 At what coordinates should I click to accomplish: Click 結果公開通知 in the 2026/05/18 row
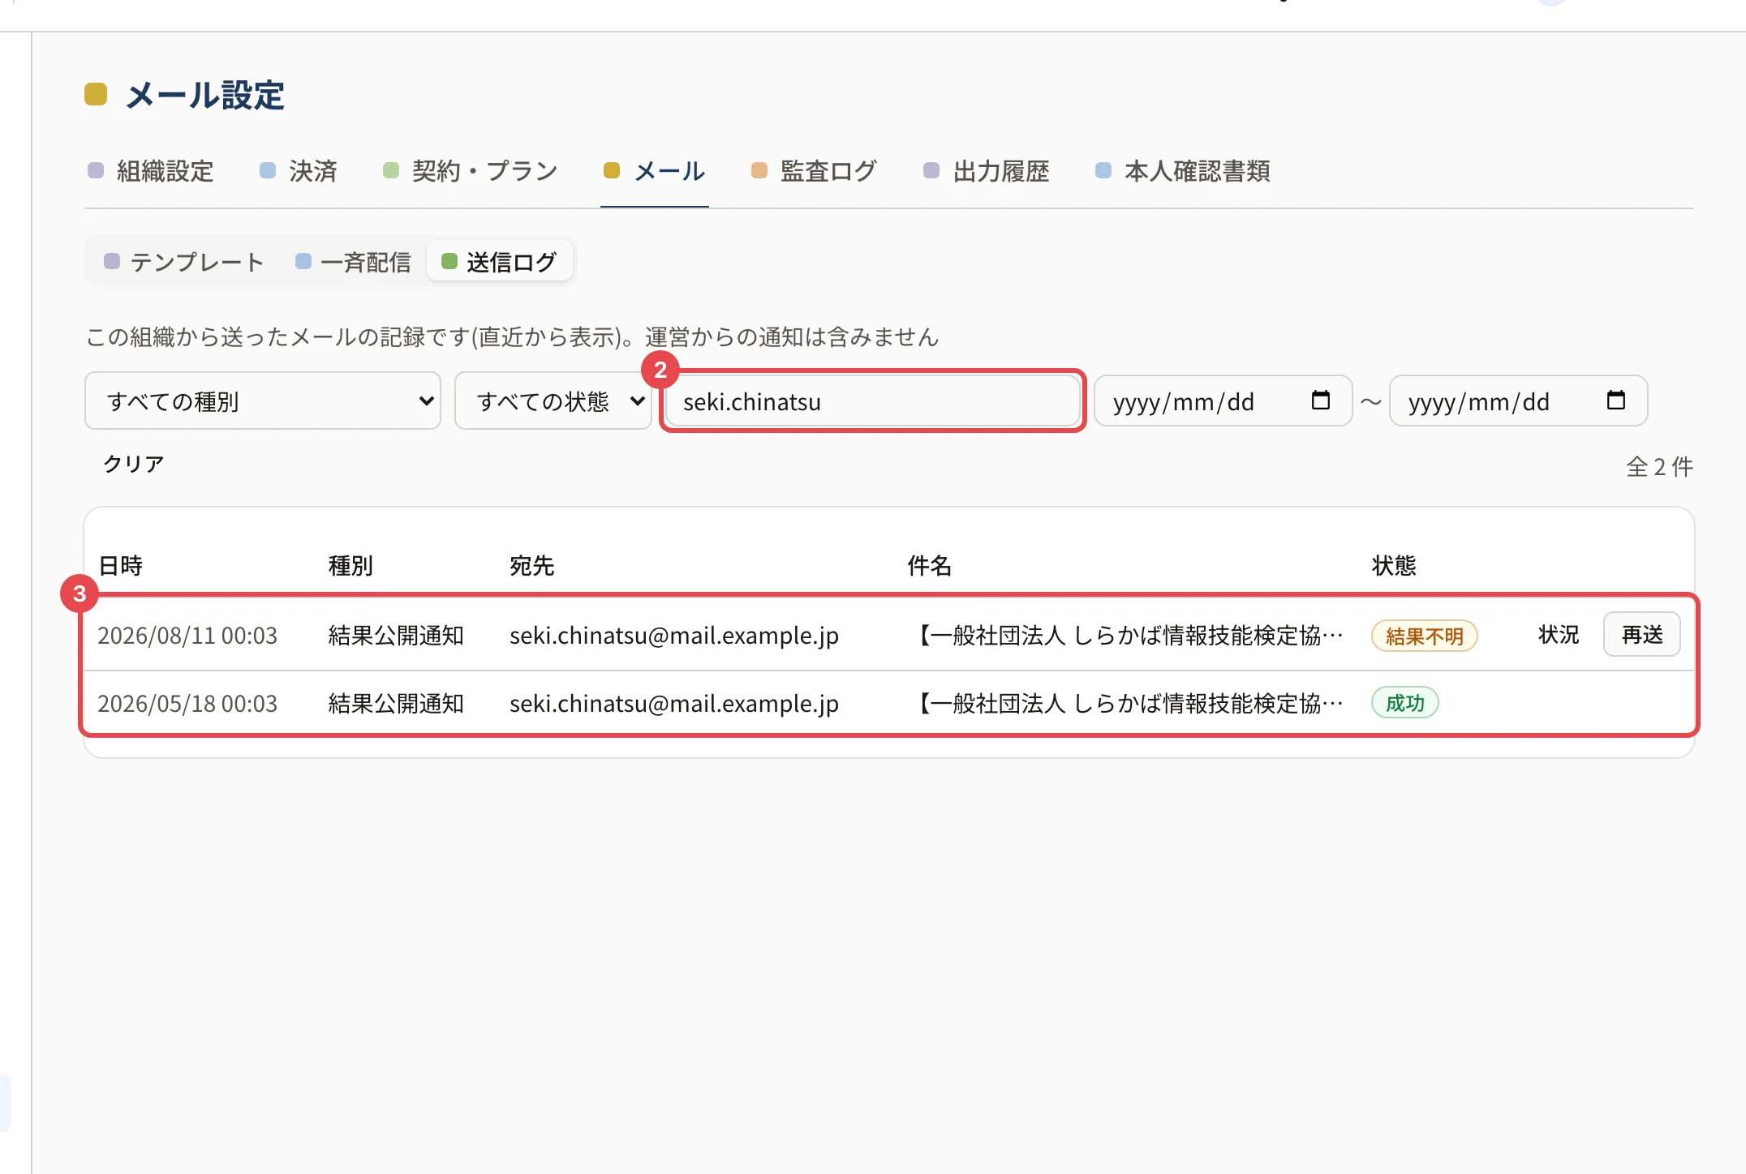396,703
